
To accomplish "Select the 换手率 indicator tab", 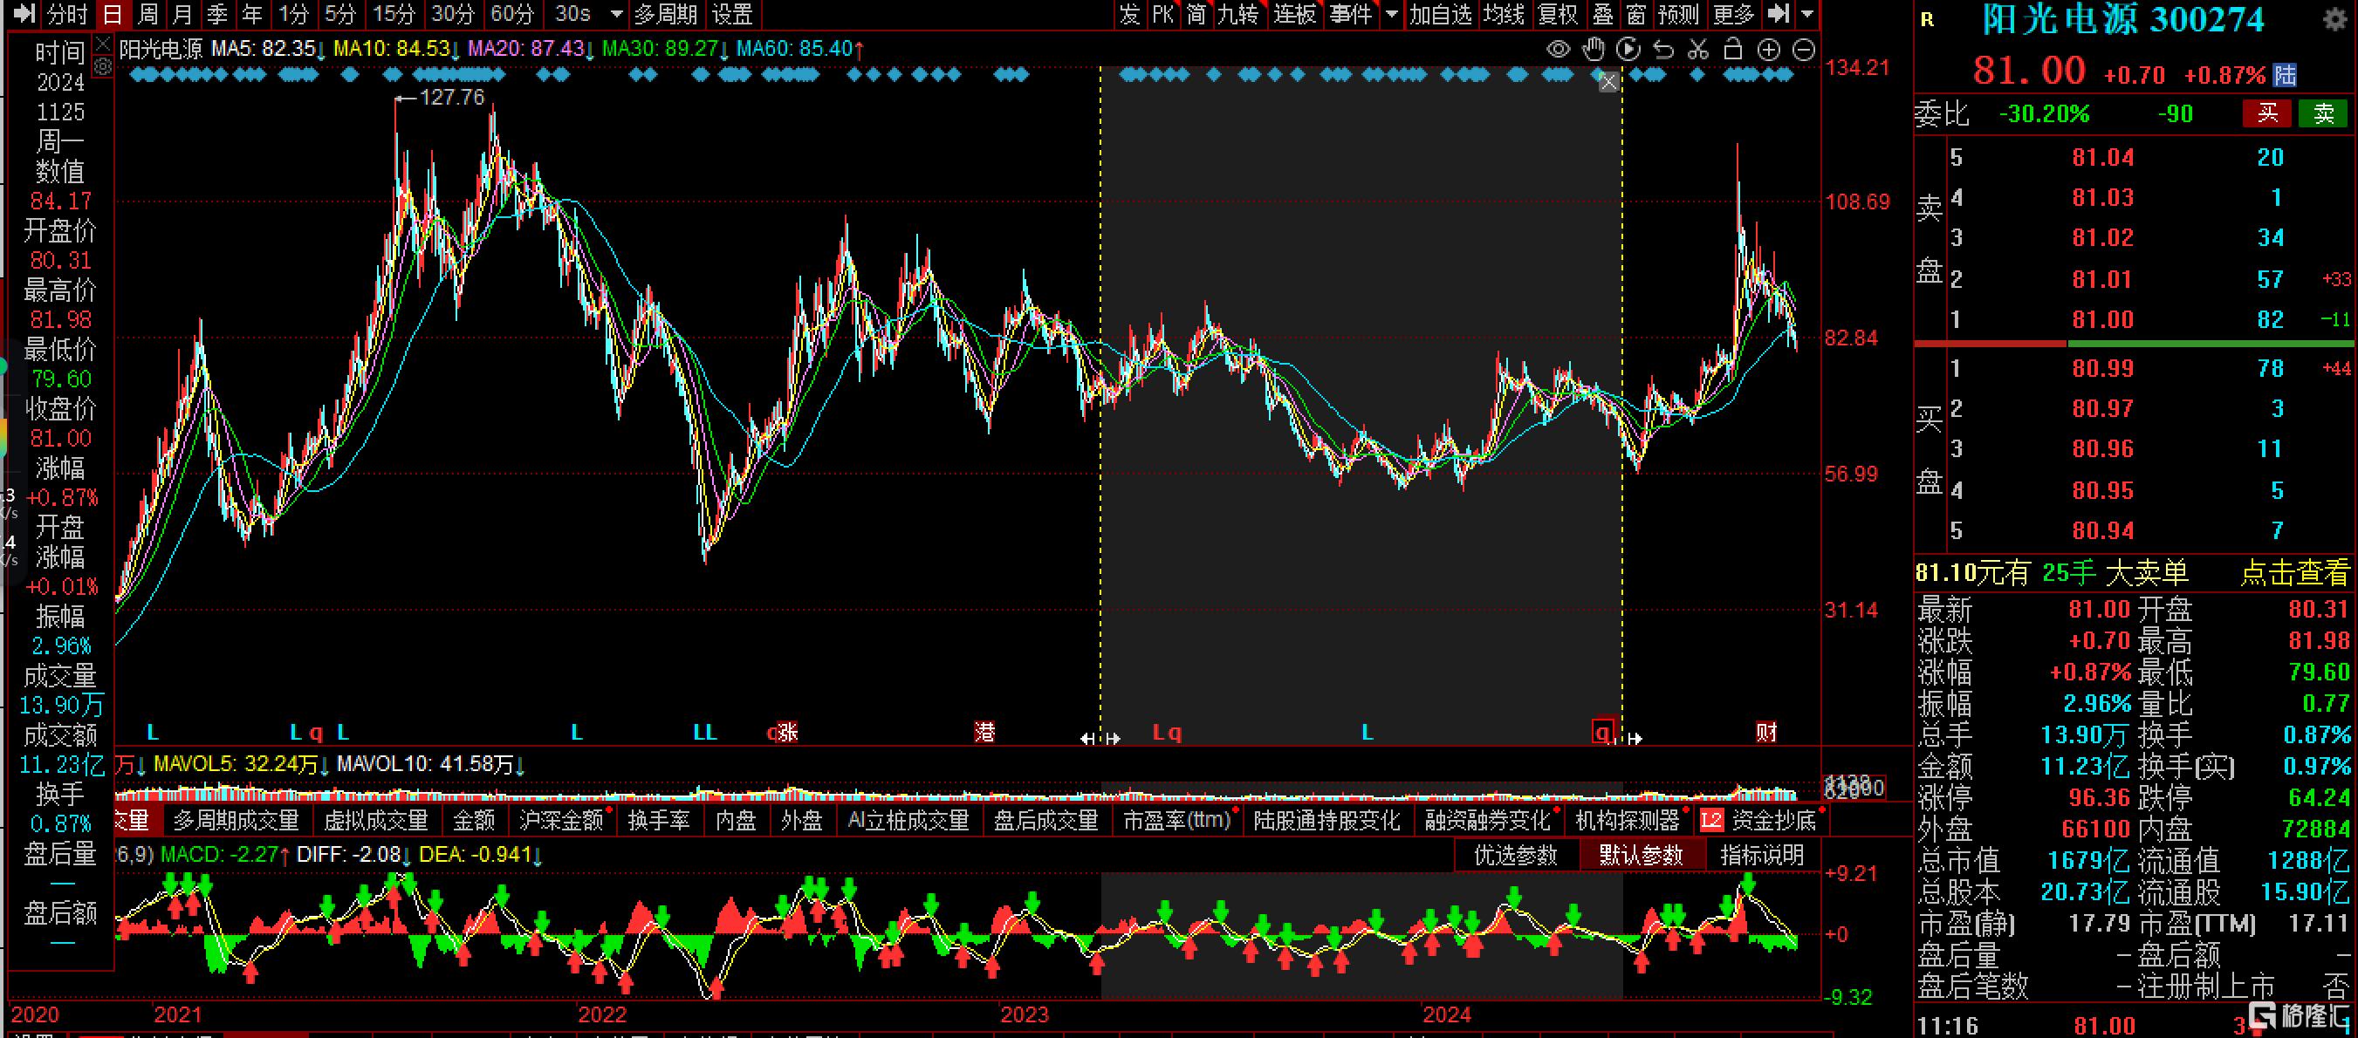I will click(x=659, y=820).
